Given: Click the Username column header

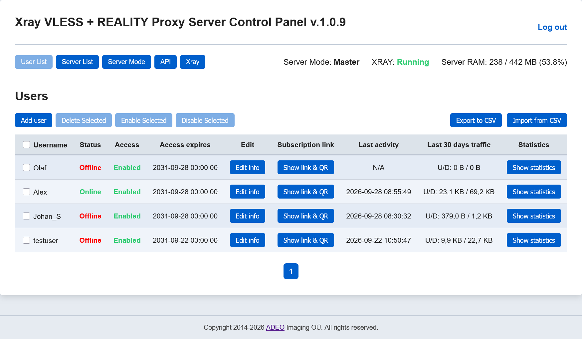Looking at the screenshot, I should (50, 145).
